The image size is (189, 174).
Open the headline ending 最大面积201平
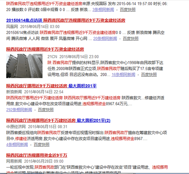pos(51,86)
